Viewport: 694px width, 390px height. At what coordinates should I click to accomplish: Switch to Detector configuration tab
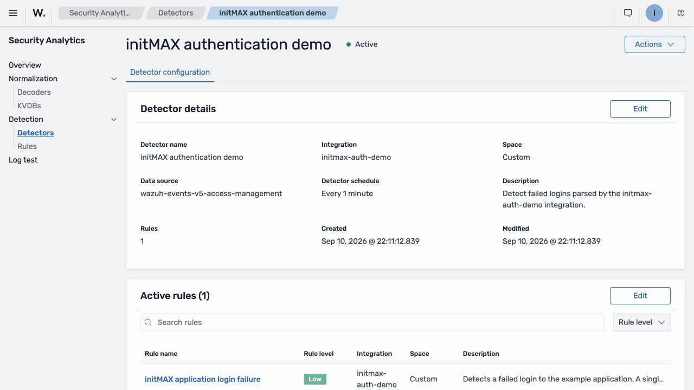tap(170, 72)
